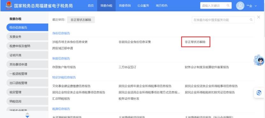Open 居民企业跨年度企业所得税事项信息报告

click(145, 86)
